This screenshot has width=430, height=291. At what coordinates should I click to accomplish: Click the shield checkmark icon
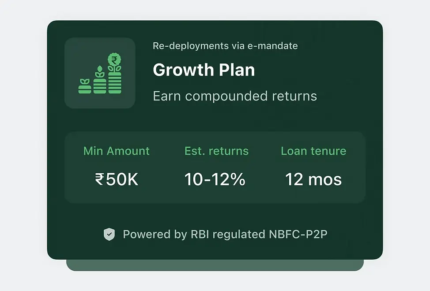pyautogui.click(x=109, y=234)
